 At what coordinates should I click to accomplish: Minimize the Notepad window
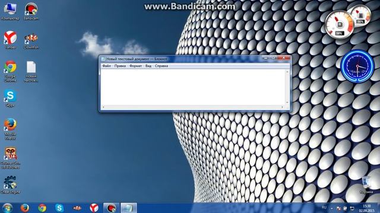pyautogui.click(x=266, y=58)
